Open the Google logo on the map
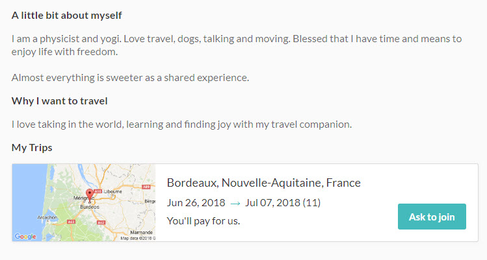 pyautogui.click(x=25, y=237)
